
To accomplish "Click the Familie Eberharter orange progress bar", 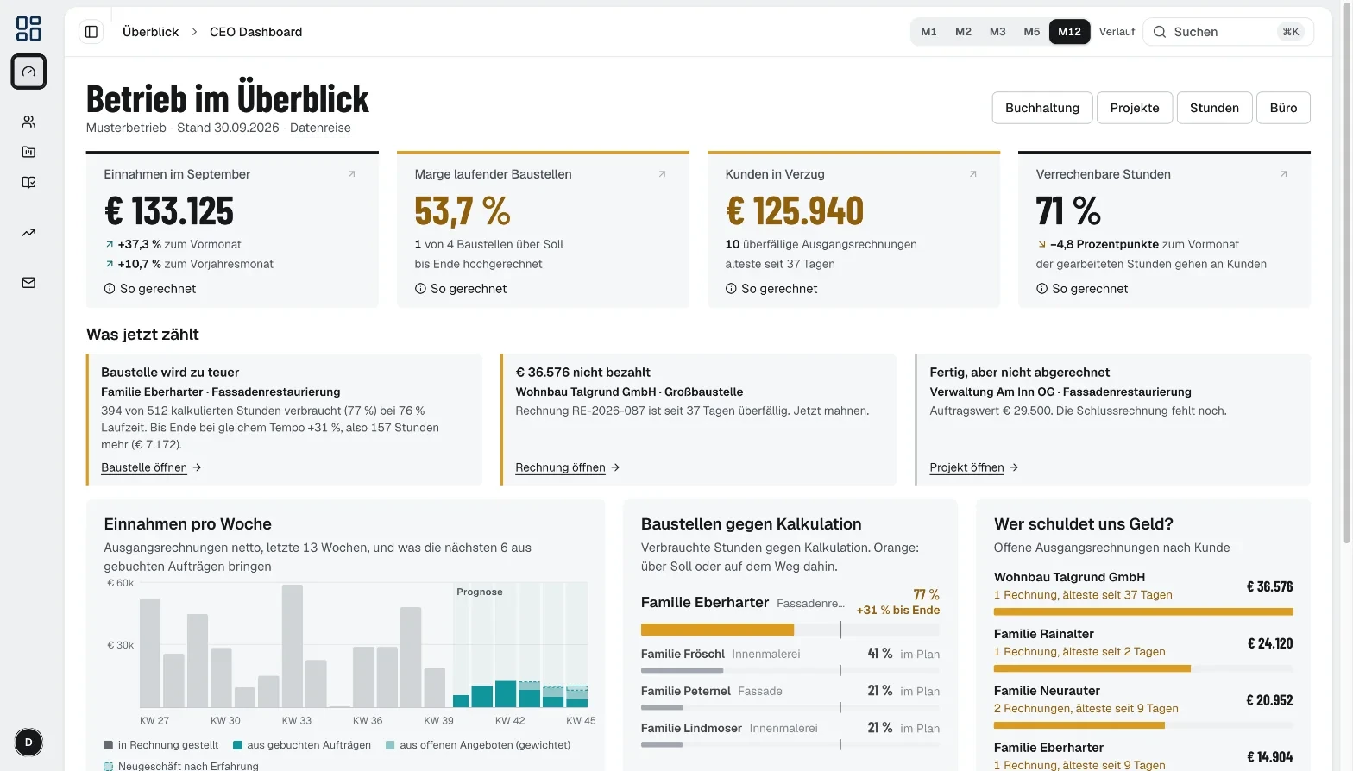I will click(717, 630).
